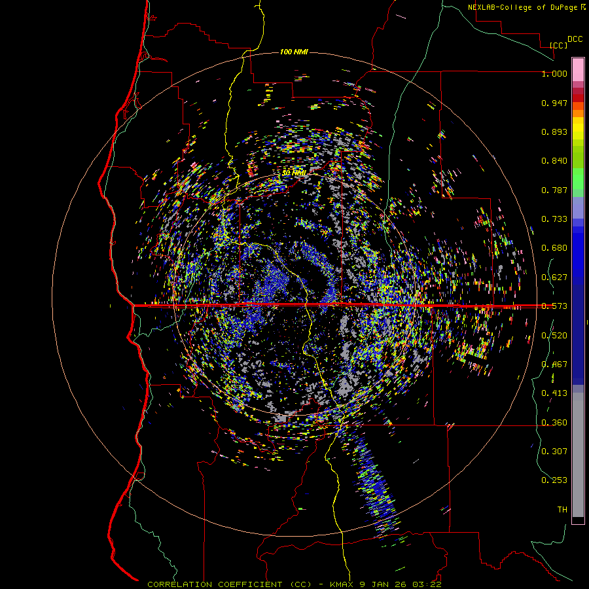Click the 0.360 scale value
Image resolution: width=589 pixels, height=589 pixels.
pyautogui.click(x=554, y=423)
